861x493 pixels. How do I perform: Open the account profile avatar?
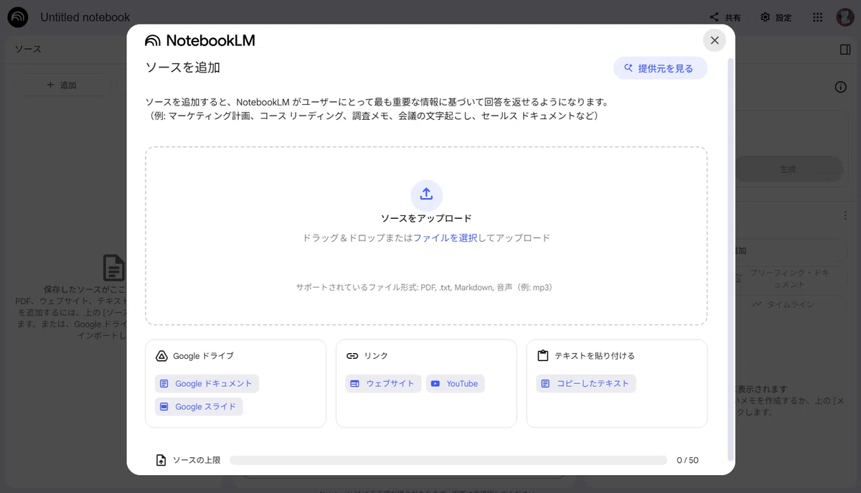click(844, 17)
